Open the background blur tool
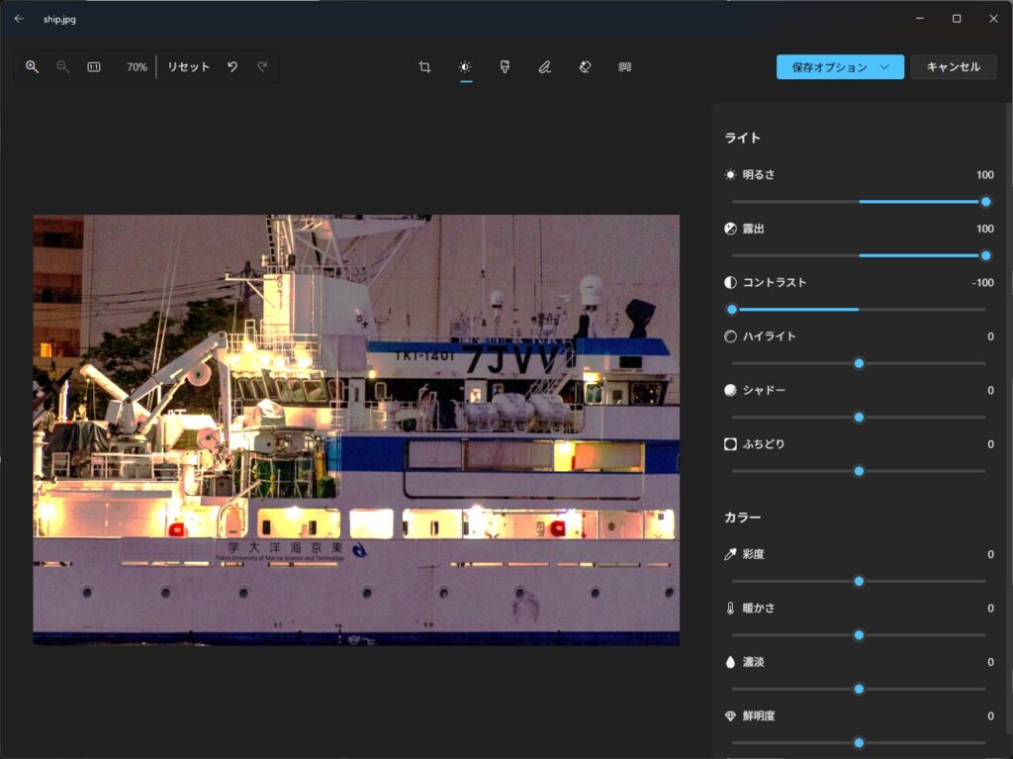This screenshot has width=1013, height=759. (x=625, y=66)
